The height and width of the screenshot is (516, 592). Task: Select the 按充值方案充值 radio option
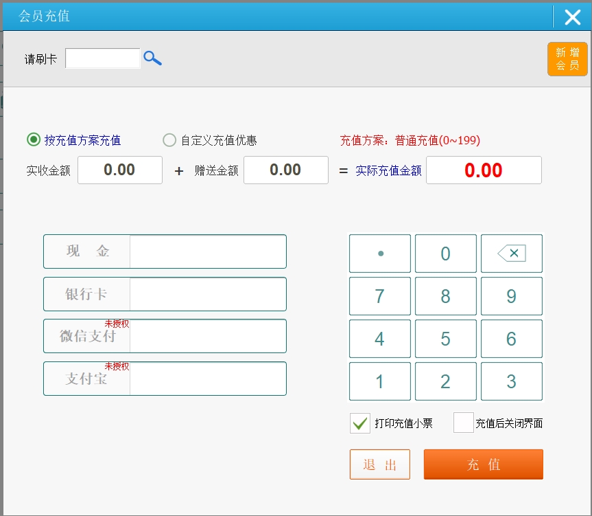(33, 140)
